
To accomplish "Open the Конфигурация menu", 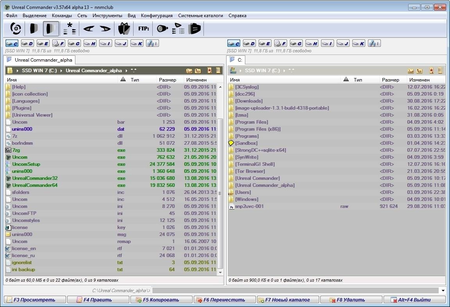I will coord(157,16).
